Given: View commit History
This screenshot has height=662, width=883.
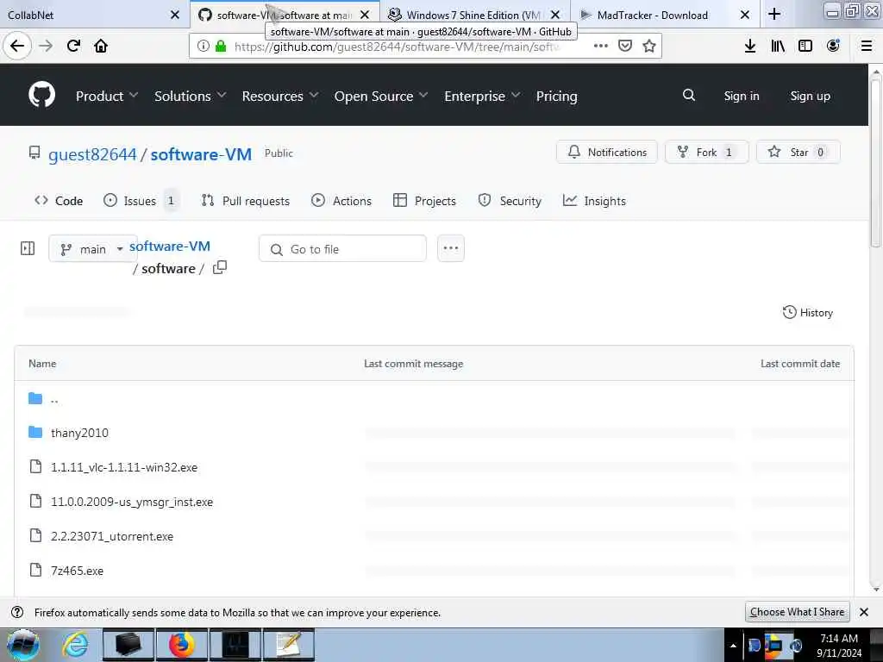Looking at the screenshot, I should (807, 312).
